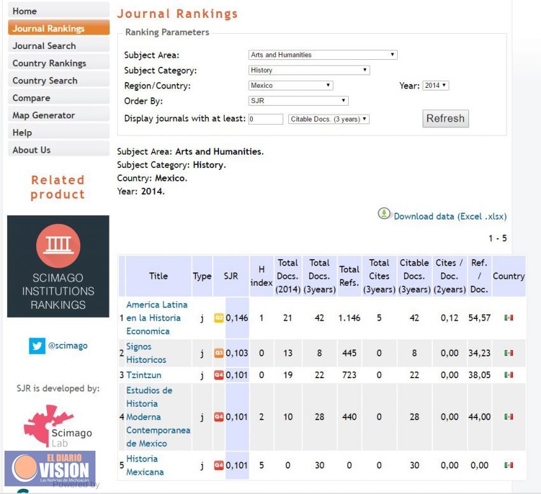Open Scimago Institutions Rankings banner
The width and height of the screenshot is (541, 494).
tap(58, 266)
